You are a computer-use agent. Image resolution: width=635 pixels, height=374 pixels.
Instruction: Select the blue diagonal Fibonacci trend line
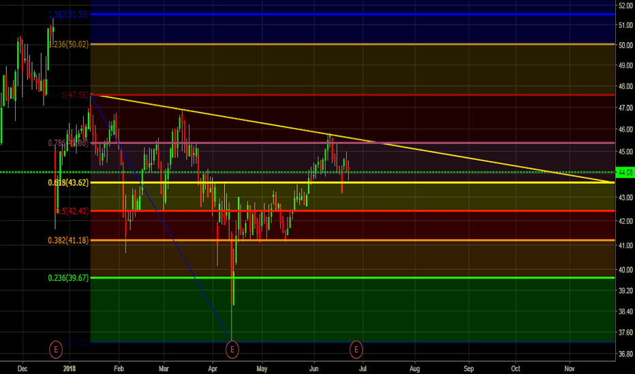162,218
